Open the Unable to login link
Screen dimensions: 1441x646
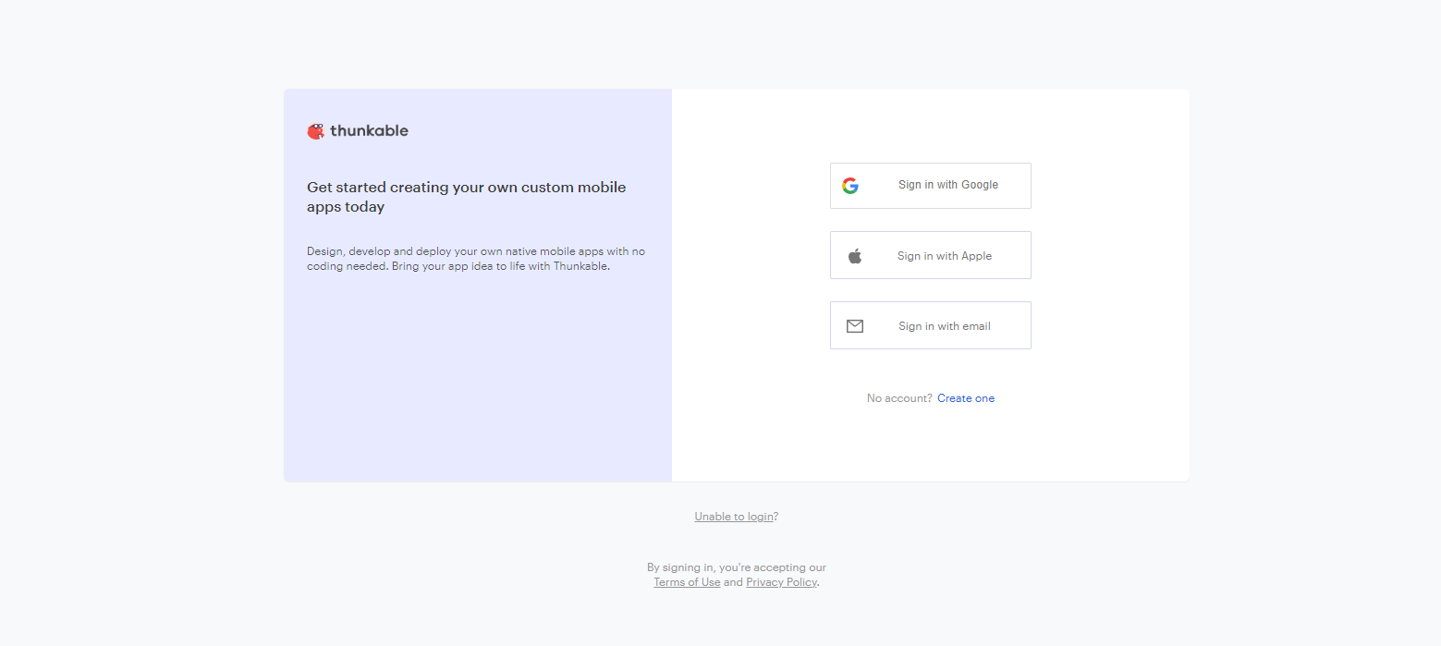tap(734, 517)
